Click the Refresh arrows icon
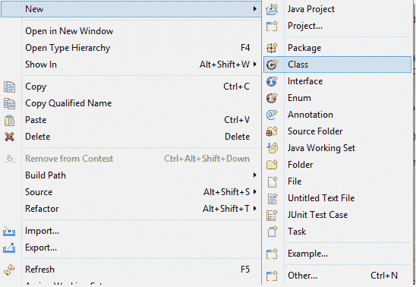This screenshot has height=287, width=416. click(x=9, y=270)
